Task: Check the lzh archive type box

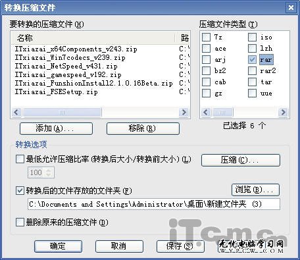Action: coord(252,48)
